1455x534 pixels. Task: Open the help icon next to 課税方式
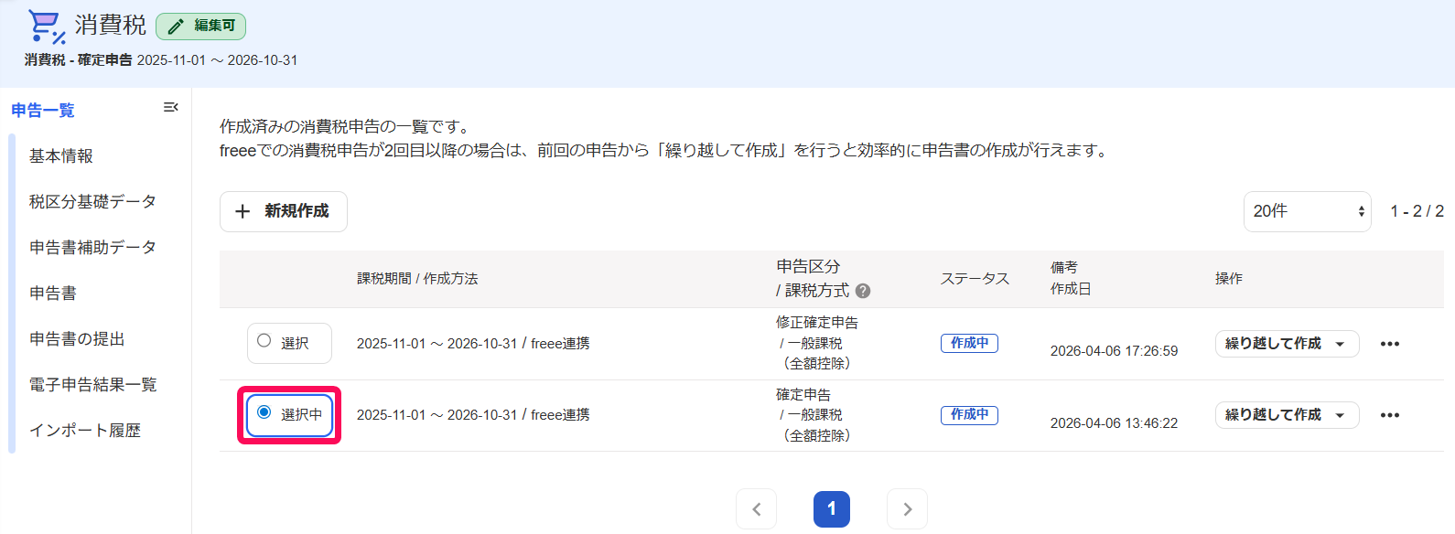[863, 291]
